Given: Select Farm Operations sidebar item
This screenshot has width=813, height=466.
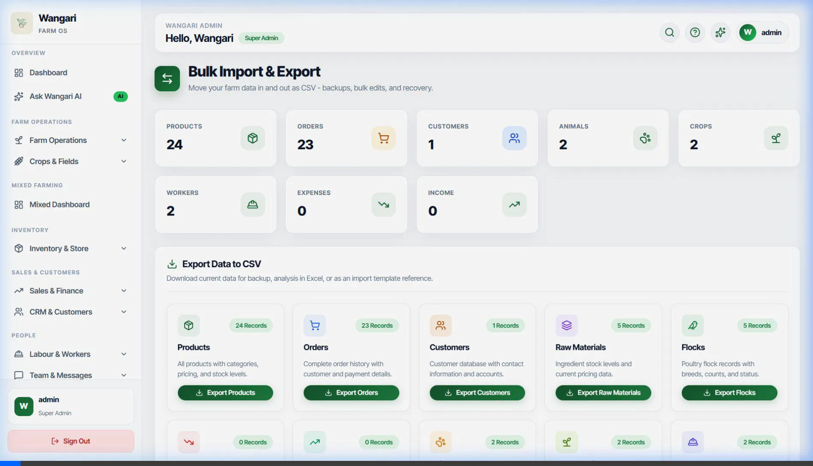Looking at the screenshot, I should click(71, 140).
